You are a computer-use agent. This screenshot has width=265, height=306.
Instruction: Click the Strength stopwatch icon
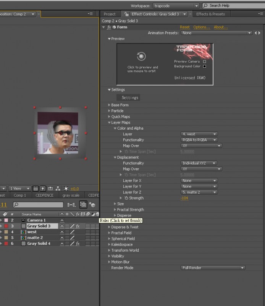click(126, 198)
